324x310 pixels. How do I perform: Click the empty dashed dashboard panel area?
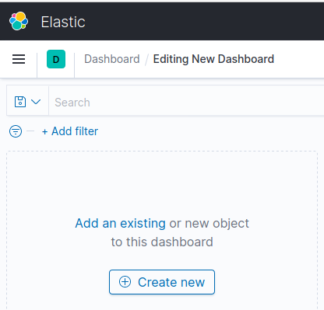162,181
